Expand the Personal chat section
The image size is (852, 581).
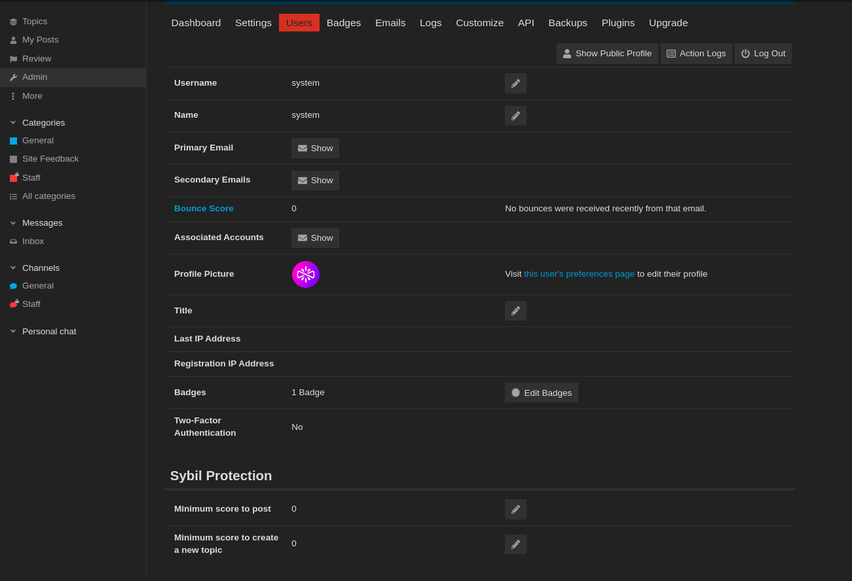(12, 331)
